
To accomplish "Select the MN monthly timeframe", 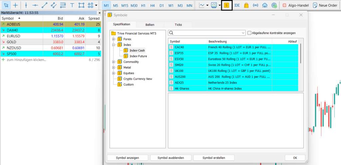I will click(189, 5).
